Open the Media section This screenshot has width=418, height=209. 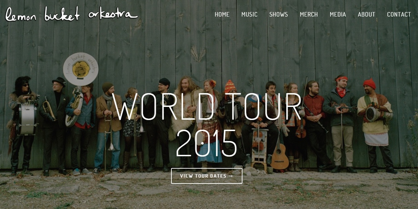point(338,14)
